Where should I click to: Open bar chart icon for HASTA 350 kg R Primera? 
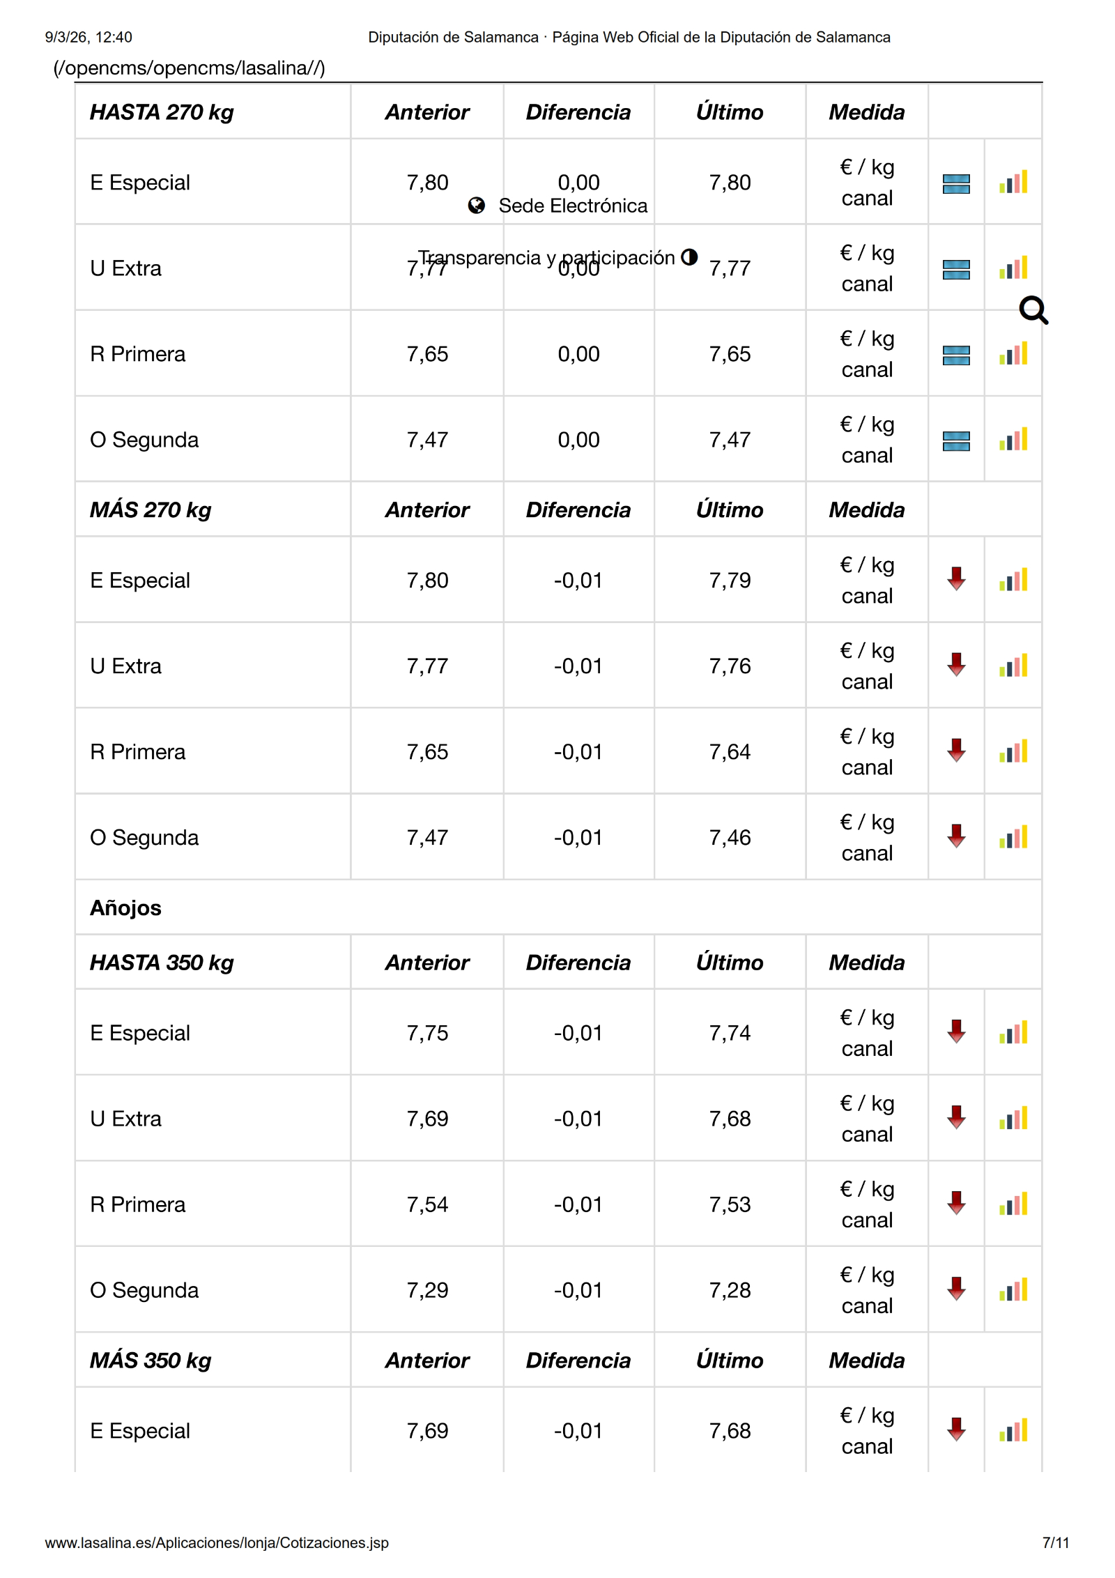1013,1204
